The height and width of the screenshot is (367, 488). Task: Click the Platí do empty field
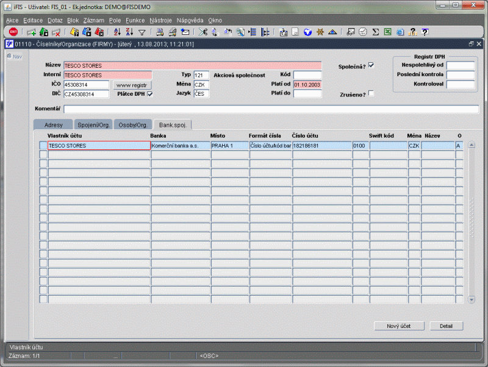coord(307,94)
